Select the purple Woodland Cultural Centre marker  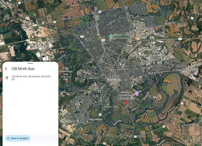(x=137, y=93)
